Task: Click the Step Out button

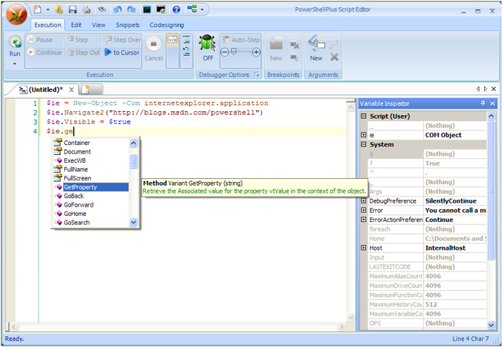Action: (x=83, y=52)
